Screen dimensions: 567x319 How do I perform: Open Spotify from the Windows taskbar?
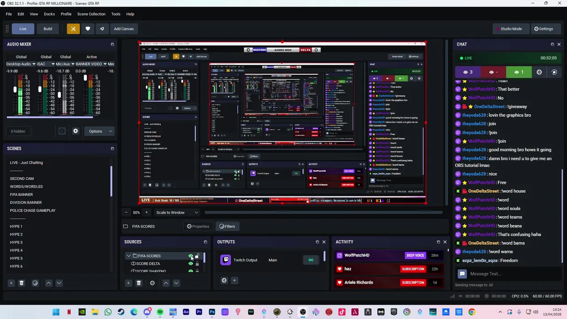pyautogui.click(x=160, y=312)
